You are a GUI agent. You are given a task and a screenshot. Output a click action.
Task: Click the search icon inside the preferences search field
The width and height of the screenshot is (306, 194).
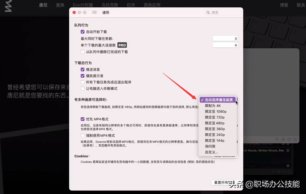point(208,12)
